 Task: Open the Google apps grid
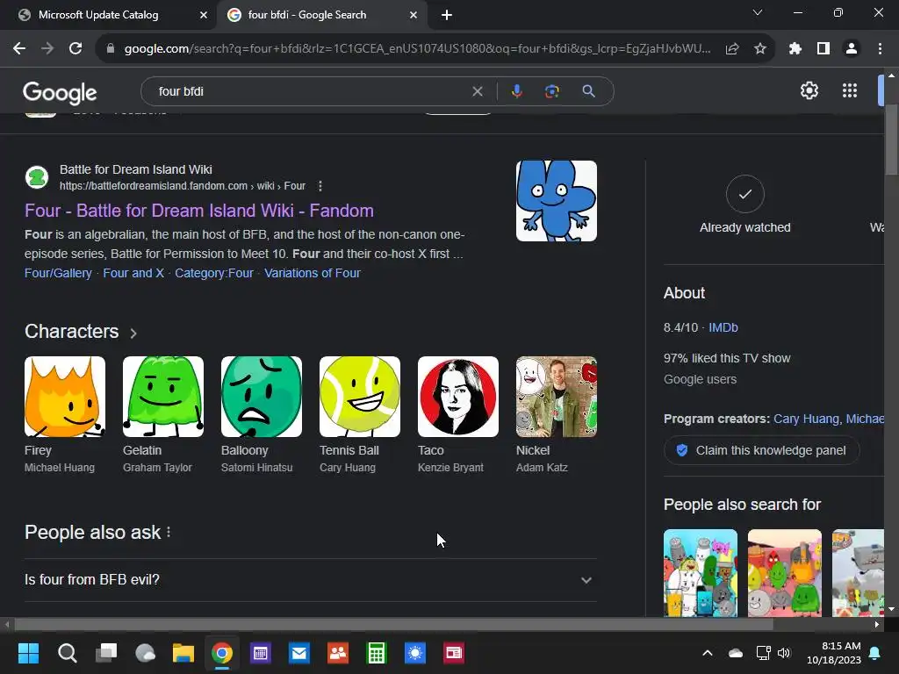(x=850, y=90)
